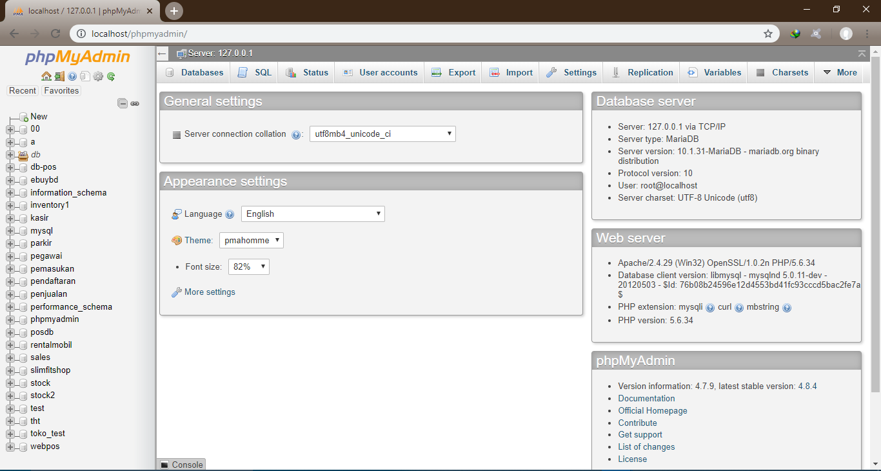The height and width of the screenshot is (471, 881).
Task: Expand the 00 database tree node
Action: click(x=10, y=129)
